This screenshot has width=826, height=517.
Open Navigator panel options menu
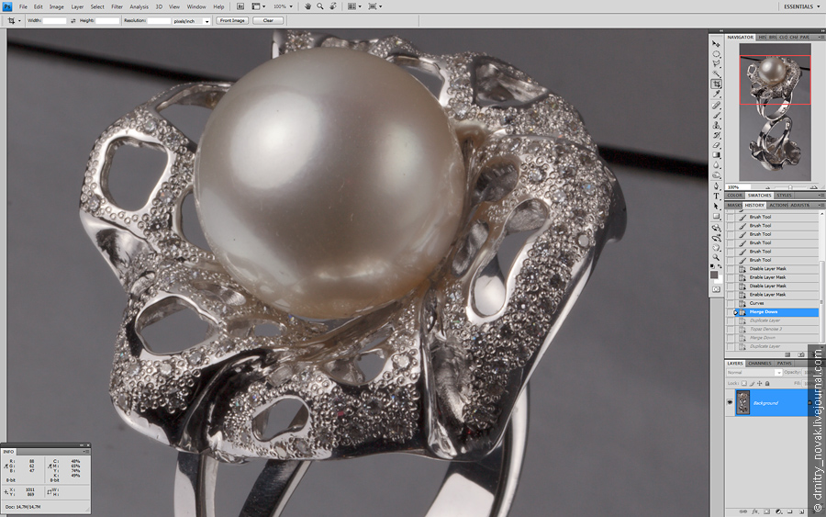tap(820, 38)
